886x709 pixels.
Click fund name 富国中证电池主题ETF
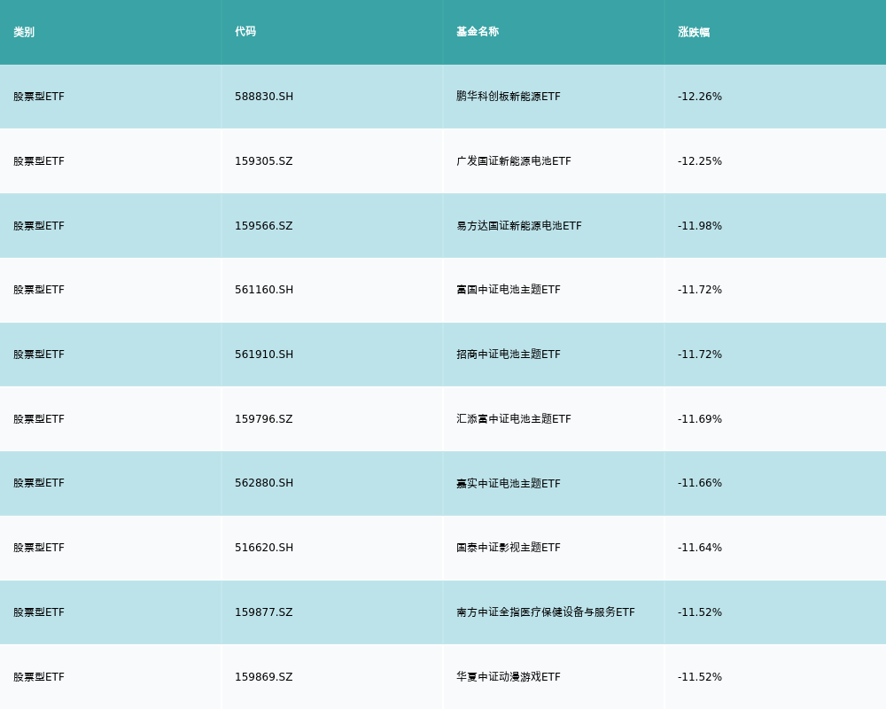tap(509, 290)
